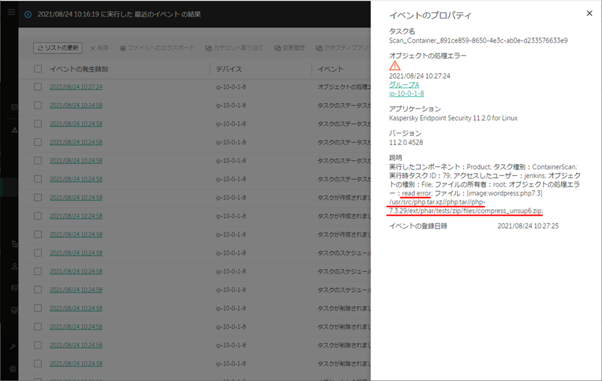
Task: Open the user icon in the left sidebar
Action: click(14, 267)
